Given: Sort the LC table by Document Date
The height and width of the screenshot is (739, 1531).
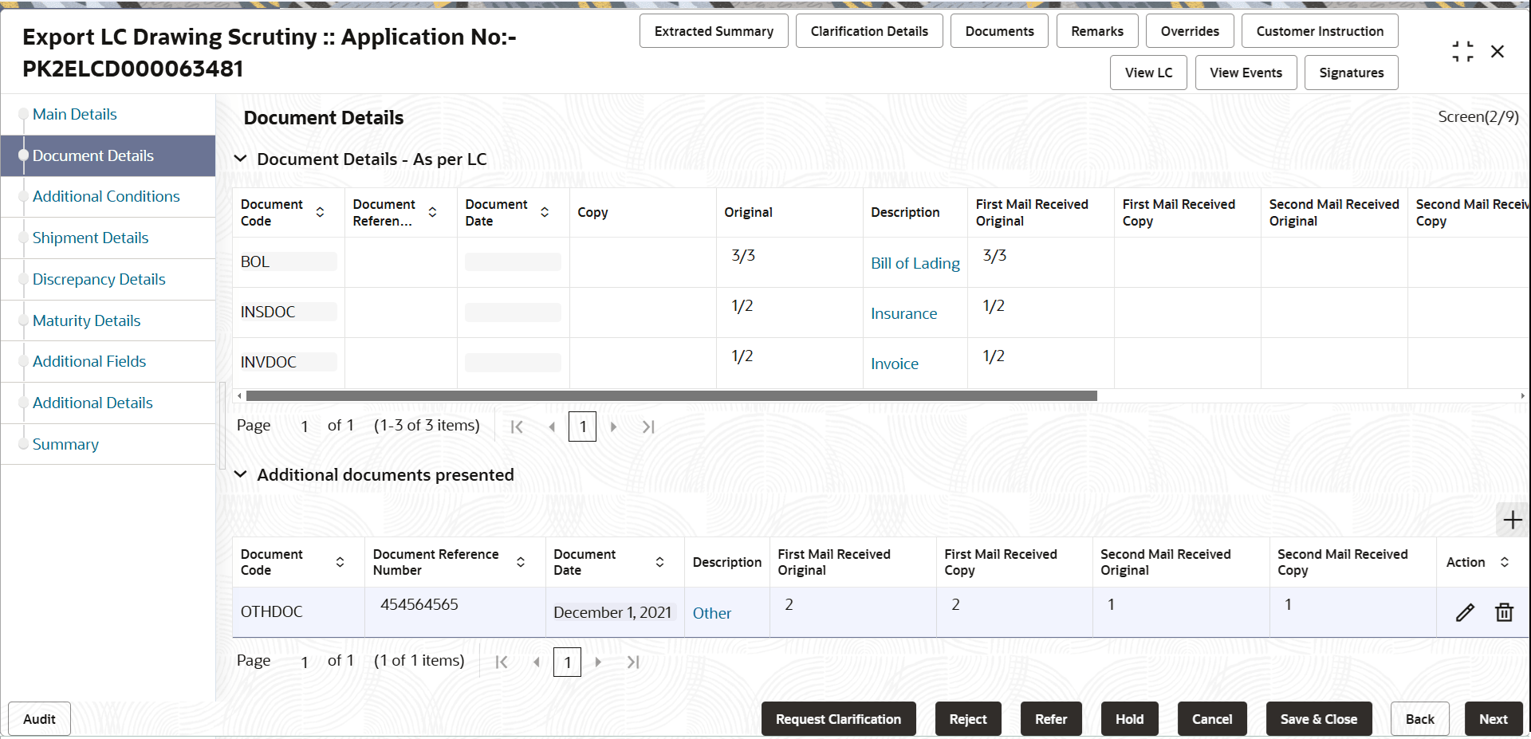Looking at the screenshot, I should [545, 212].
